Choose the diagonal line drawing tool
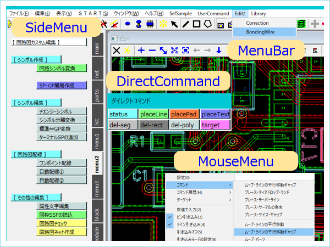This screenshot has height=247, width=330. (185, 24)
